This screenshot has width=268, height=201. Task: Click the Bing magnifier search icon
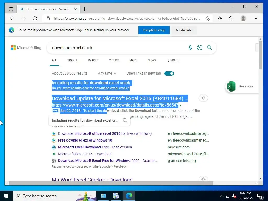[x=210, y=48]
